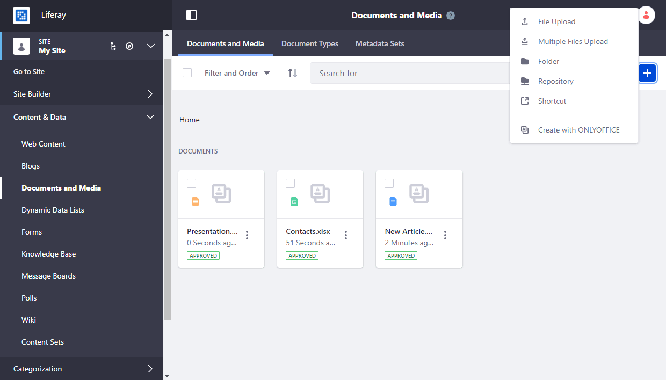This screenshot has height=380, width=666.
Task: Tick the Contacts.xlsx checkbox
Action: (x=291, y=184)
